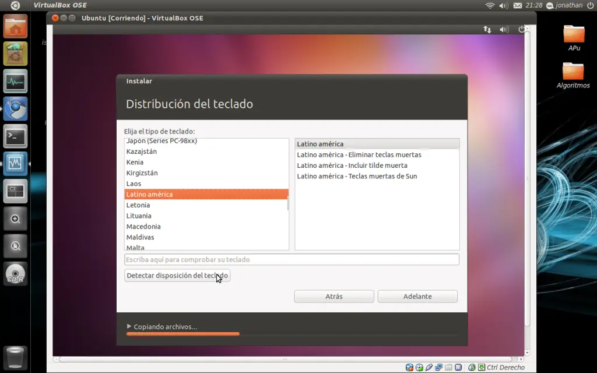Screen dimensions: 597x373
Task: Open the Workspace Switcher in the launcher
Action: point(15,191)
